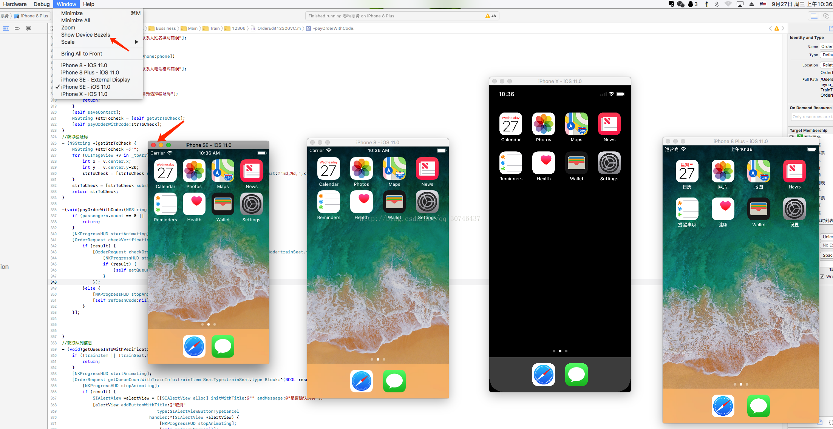
Task: Open the Unicode text encoding dropdown
Action: pyautogui.click(x=827, y=237)
